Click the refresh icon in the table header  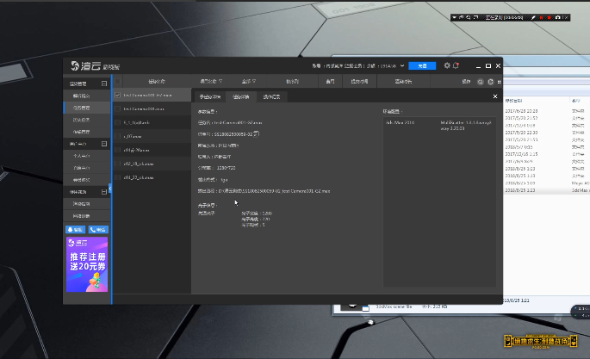pos(491,82)
